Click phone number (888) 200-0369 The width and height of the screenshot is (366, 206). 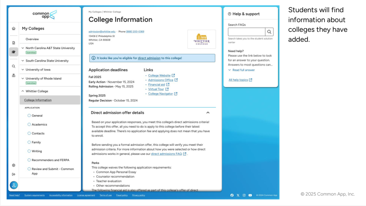coord(135,32)
